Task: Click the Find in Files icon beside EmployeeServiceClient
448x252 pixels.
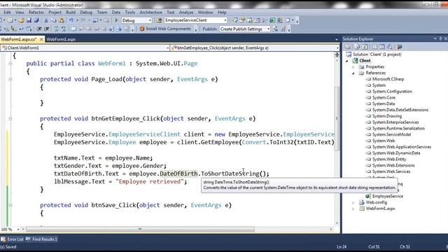Action: pyautogui.click(x=159, y=20)
